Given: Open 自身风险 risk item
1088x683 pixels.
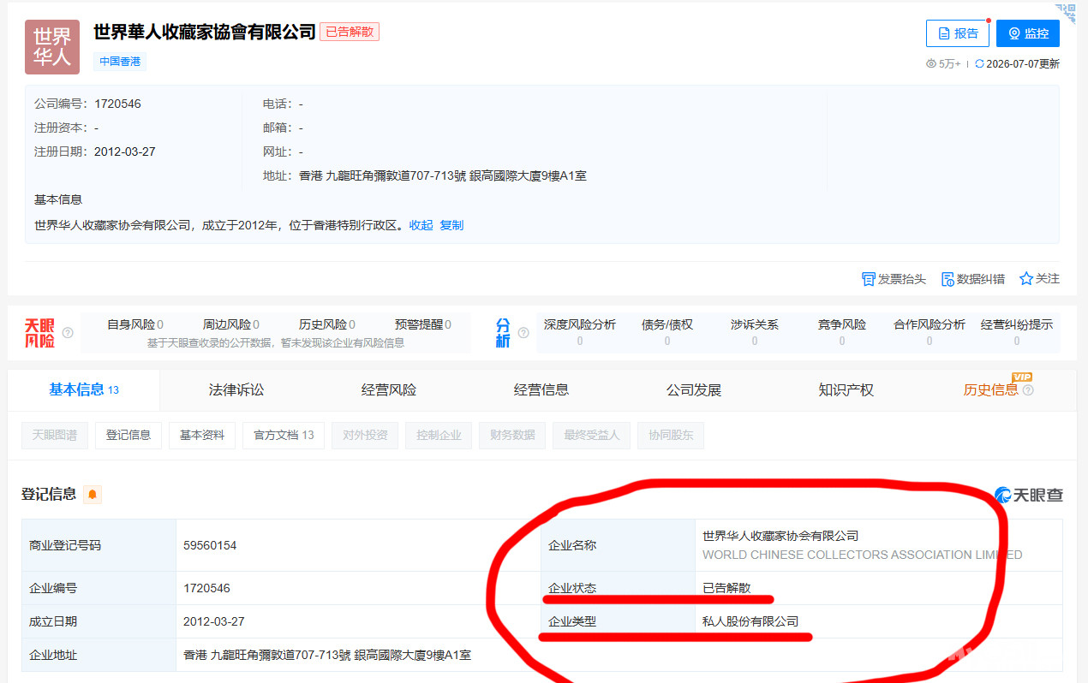Looking at the screenshot, I should click(x=135, y=324).
